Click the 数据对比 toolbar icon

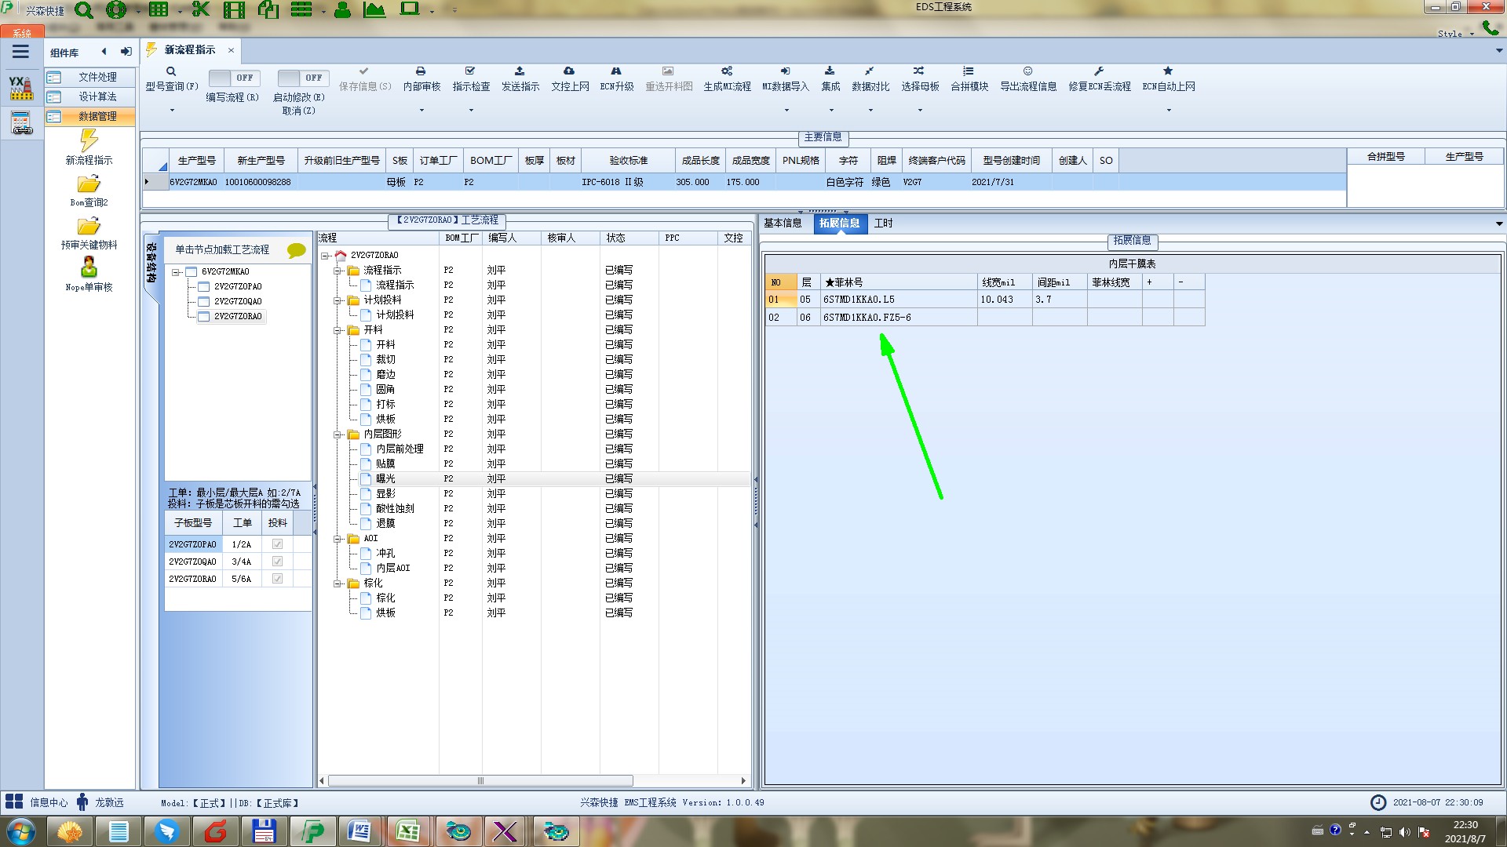tap(870, 71)
